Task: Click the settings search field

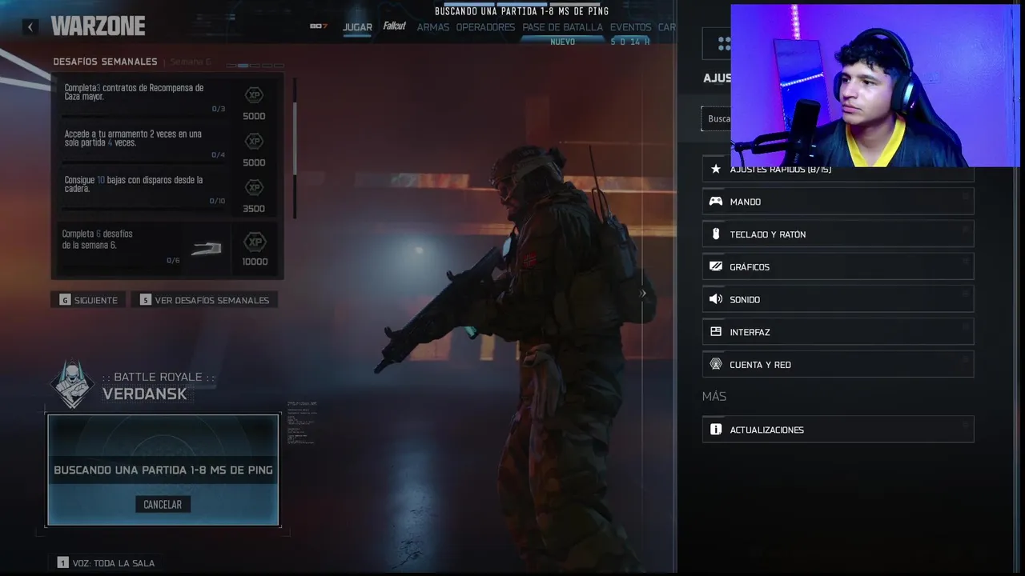Action: [x=717, y=118]
